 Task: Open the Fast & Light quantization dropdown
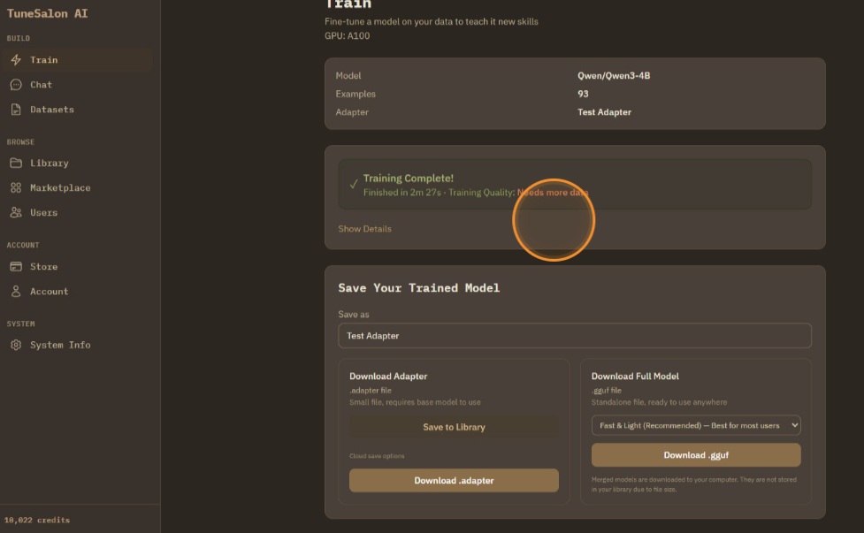[x=695, y=425]
